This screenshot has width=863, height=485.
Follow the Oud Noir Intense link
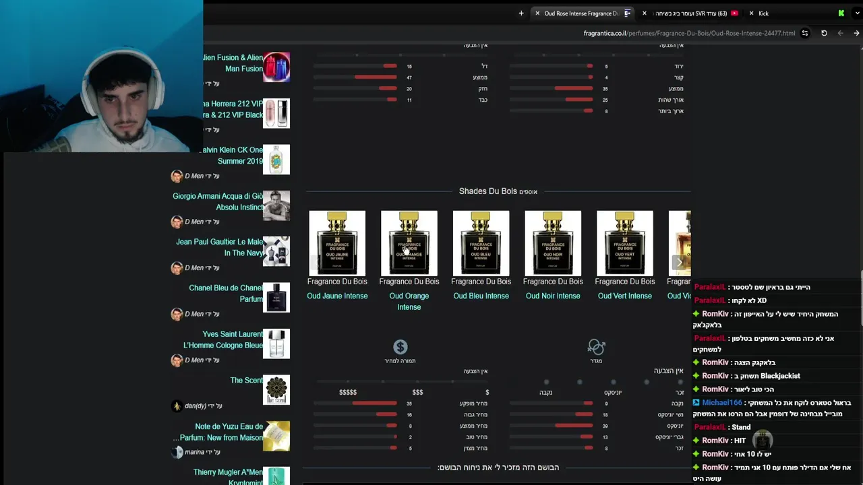pos(553,296)
